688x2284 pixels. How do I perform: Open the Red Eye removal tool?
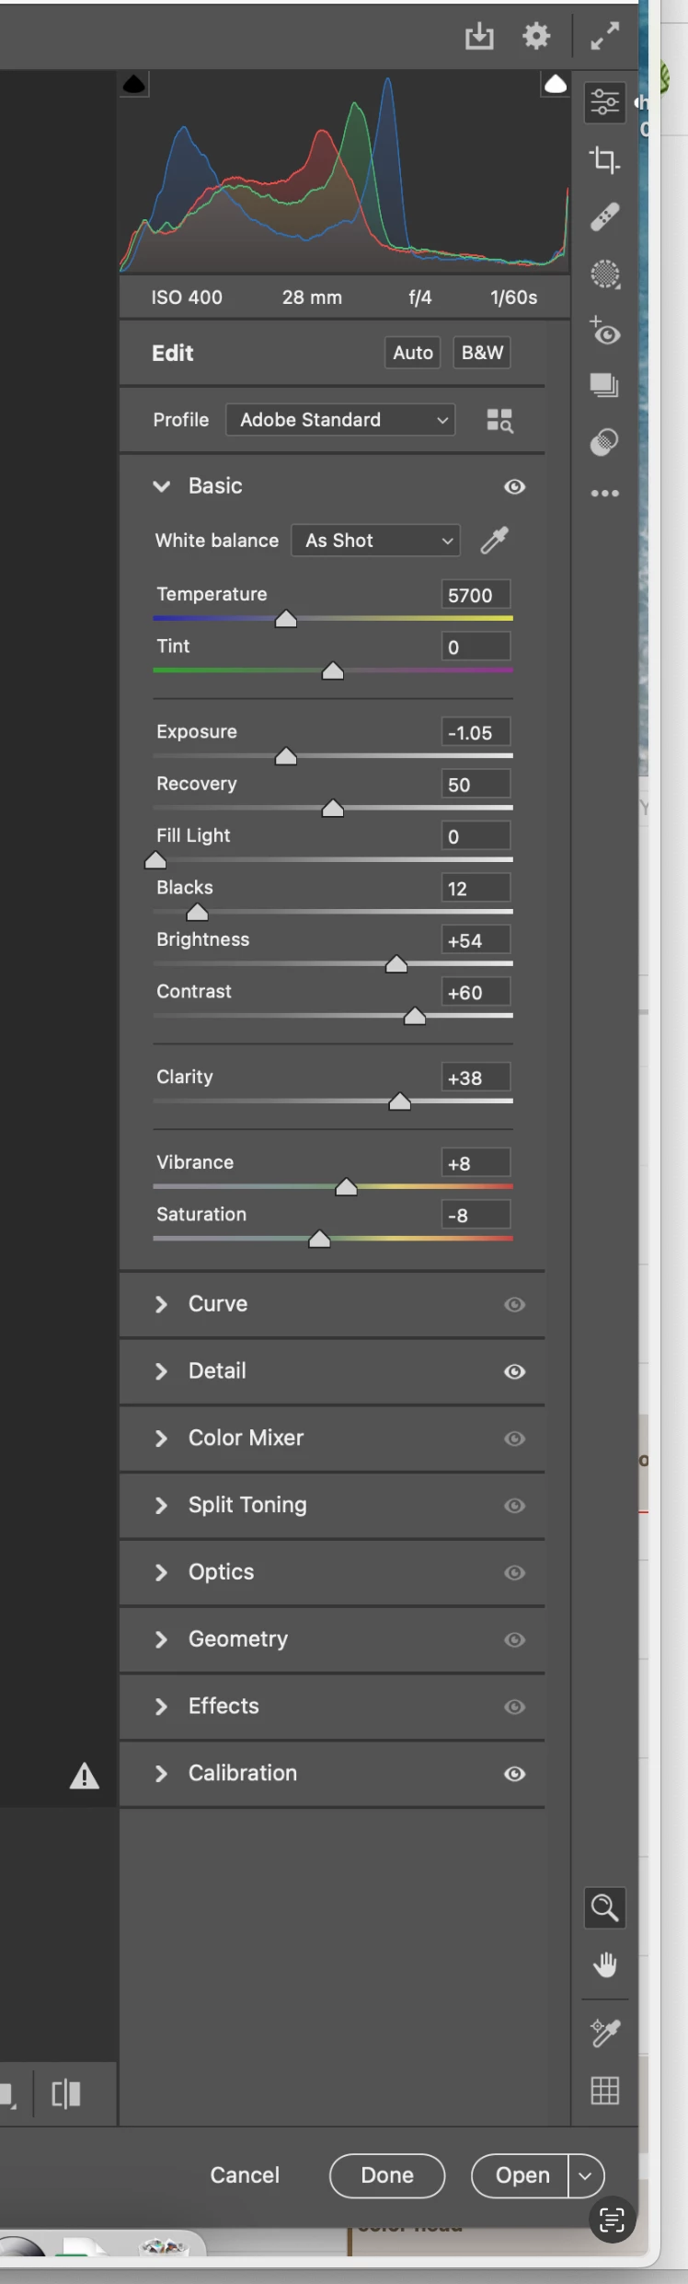604,331
